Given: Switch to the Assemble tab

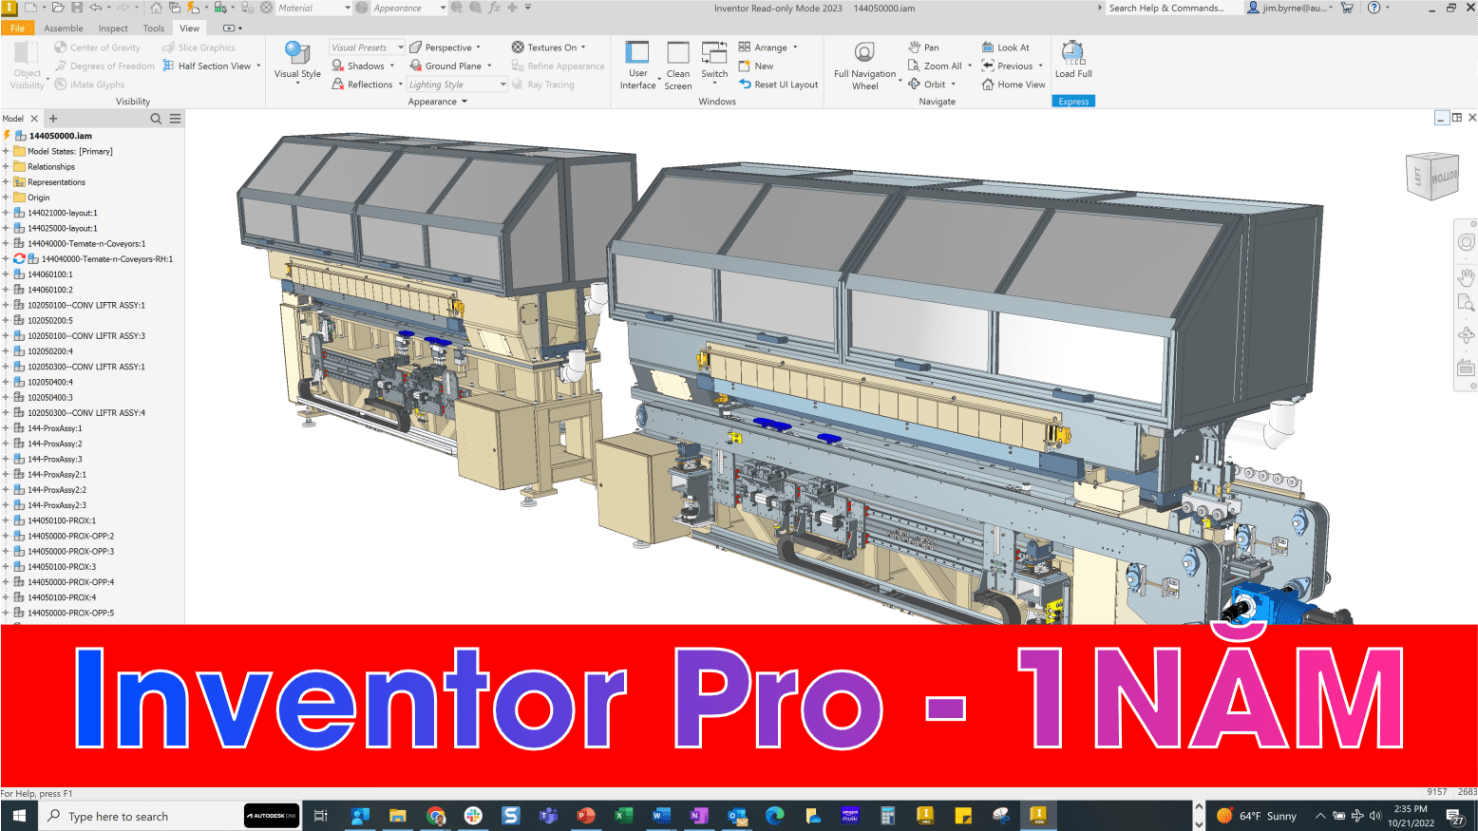Looking at the screenshot, I should pos(64,28).
